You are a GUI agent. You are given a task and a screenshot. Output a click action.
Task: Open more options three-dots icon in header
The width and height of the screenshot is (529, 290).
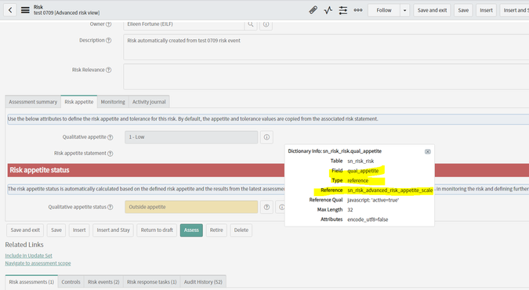358,10
